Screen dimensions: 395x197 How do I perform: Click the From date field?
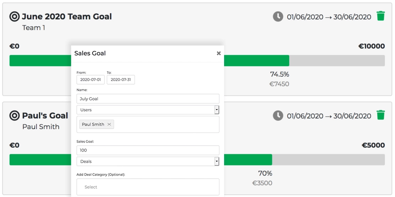point(91,80)
